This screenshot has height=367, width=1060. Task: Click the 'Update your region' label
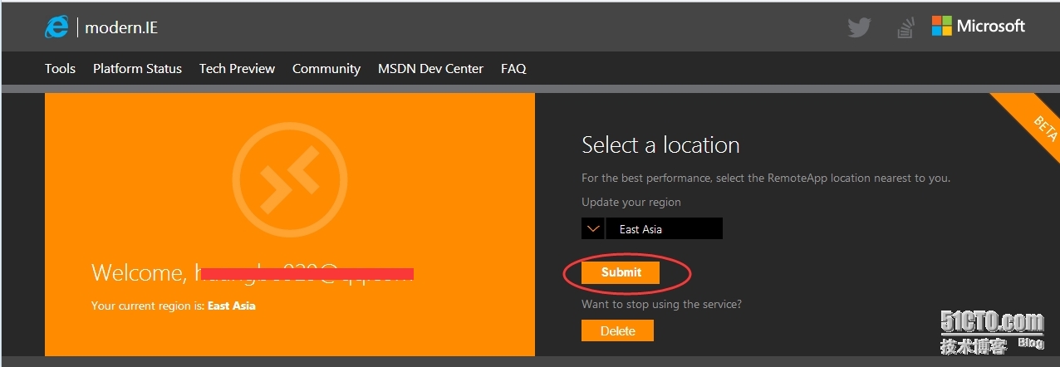[631, 202]
